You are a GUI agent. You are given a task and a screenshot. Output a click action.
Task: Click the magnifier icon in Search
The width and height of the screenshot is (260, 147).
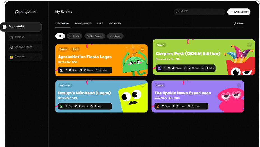(x=178, y=12)
